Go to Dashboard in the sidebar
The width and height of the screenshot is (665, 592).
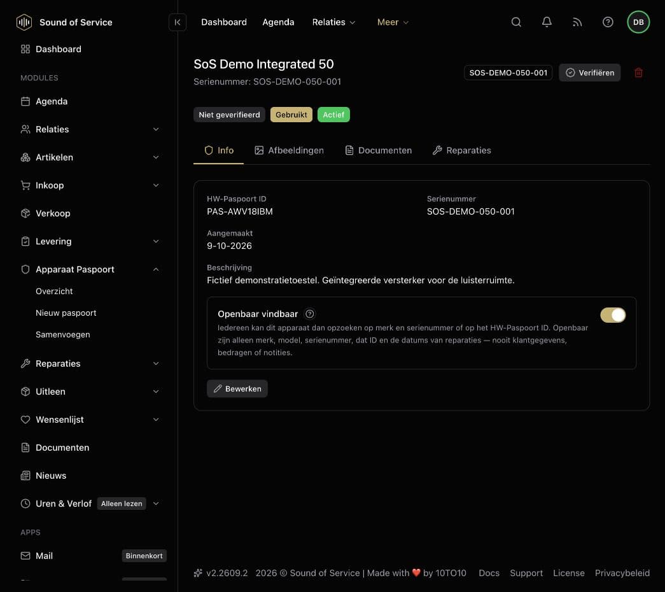point(90,49)
